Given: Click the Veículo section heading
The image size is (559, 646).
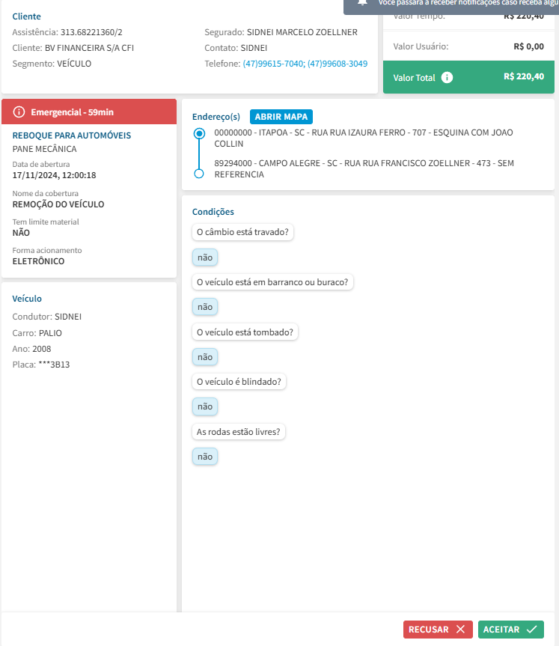Looking at the screenshot, I should pyautogui.click(x=27, y=299).
